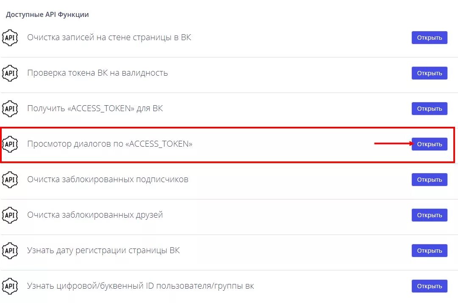This screenshot has width=458, height=303.
Task: Select the «Просмотор диалогов по ACCESS_TOKEN» label
Action: (110, 144)
